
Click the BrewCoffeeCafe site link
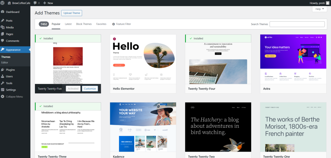pos(21,3)
